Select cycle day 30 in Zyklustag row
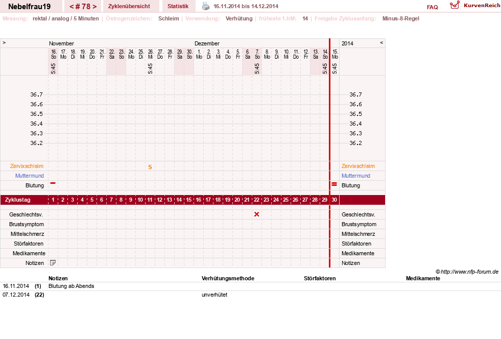 click(334, 200)
